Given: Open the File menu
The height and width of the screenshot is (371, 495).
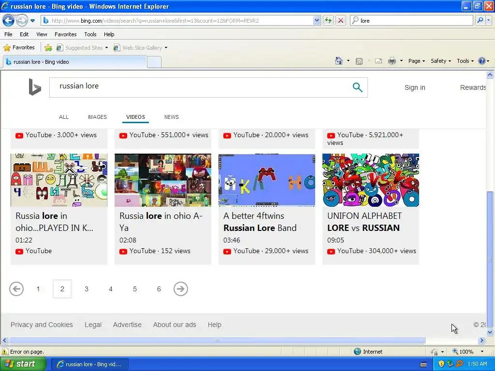Looking at the screenshot, I should coord(9,34).
